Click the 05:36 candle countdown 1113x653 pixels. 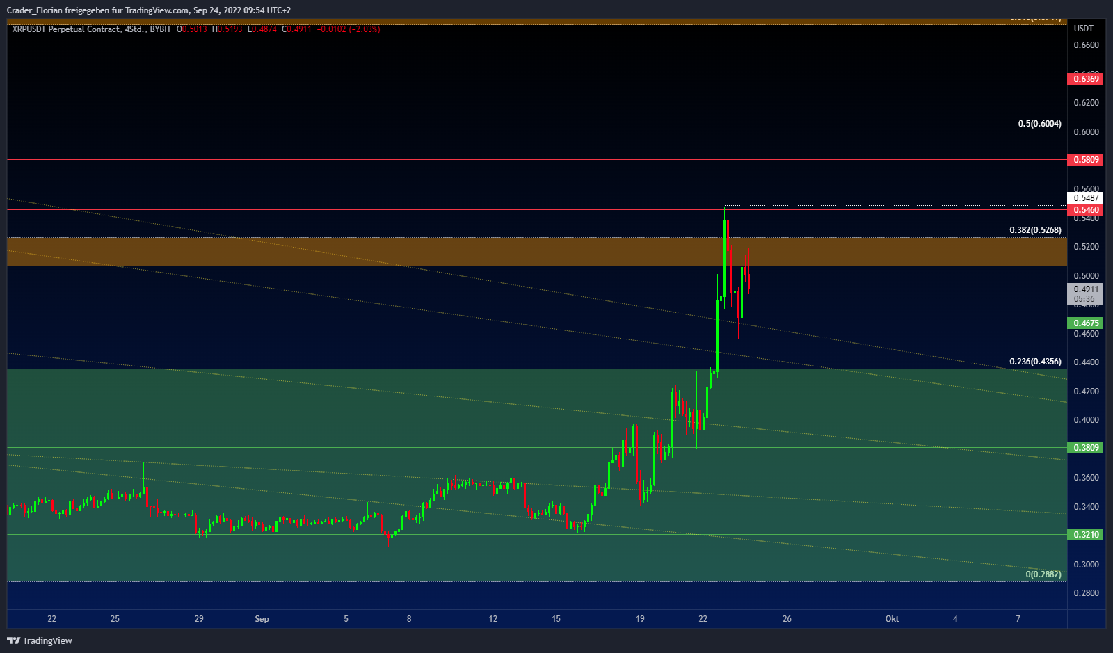1085,299
